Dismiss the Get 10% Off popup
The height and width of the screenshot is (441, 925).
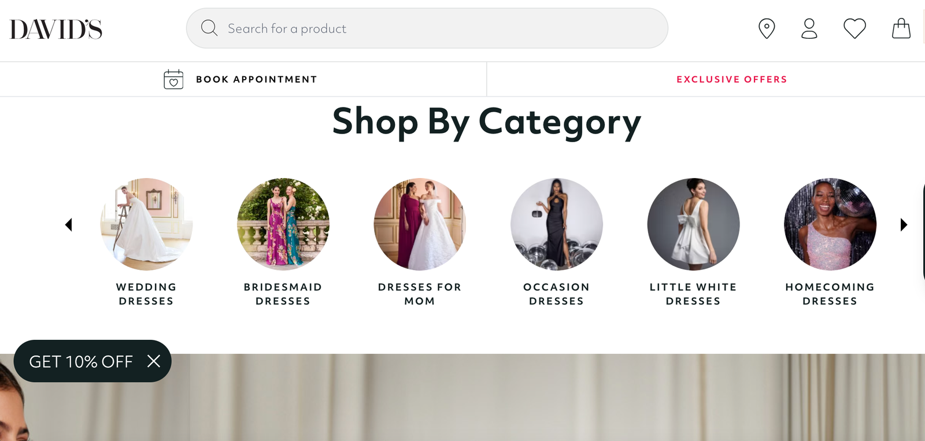click(154, 361)
